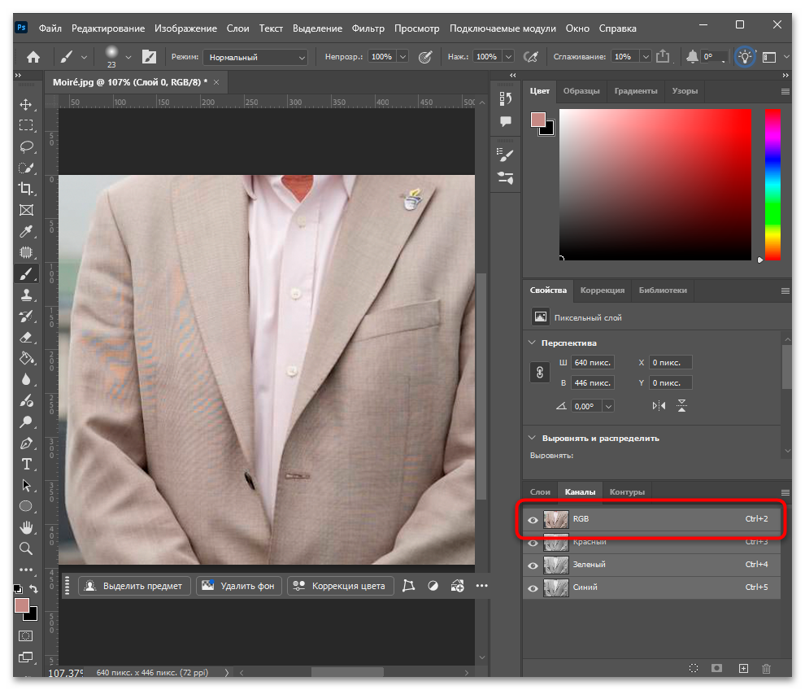
Task: Flip horizontally in the Properties panel
Action: (x=659, y=406)
